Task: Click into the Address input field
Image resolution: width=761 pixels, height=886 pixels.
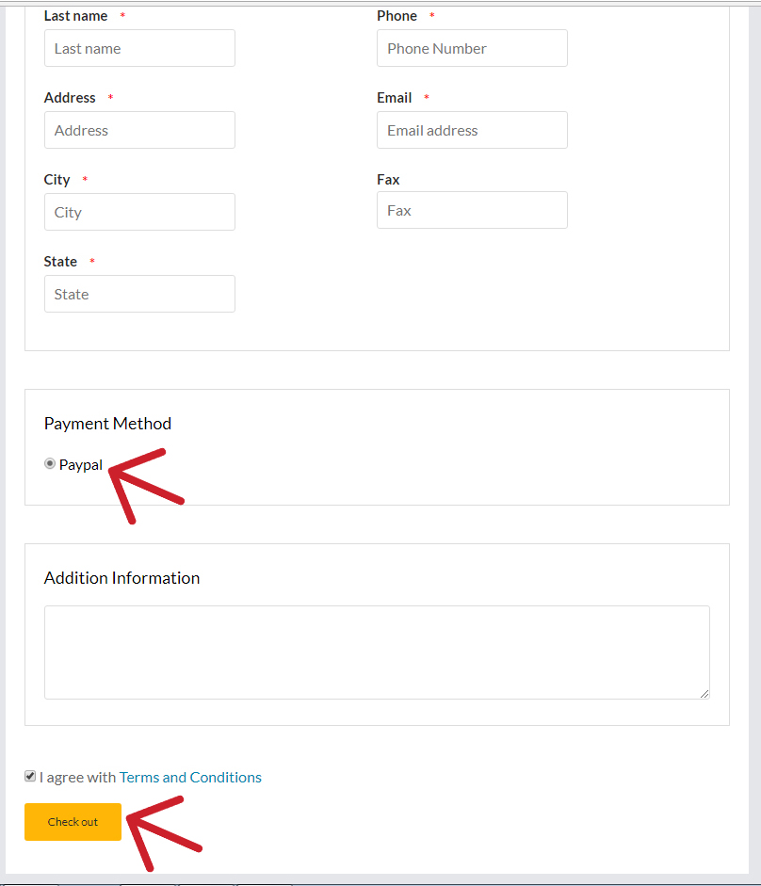Action: [139, 130]
